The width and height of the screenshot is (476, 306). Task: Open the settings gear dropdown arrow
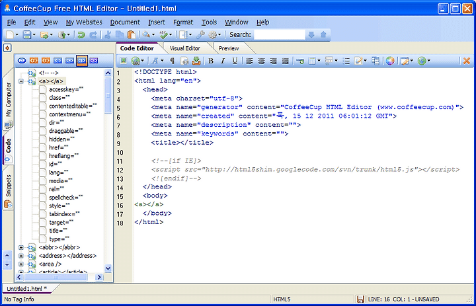pos(219,35)
